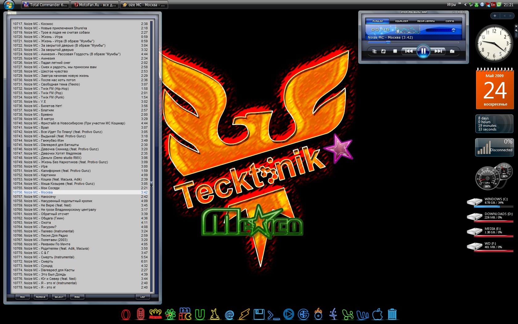The height and width of the screenshot is (324, 518).
Task: Click the SELECT button in the playlist
Action: pos(59,297)
